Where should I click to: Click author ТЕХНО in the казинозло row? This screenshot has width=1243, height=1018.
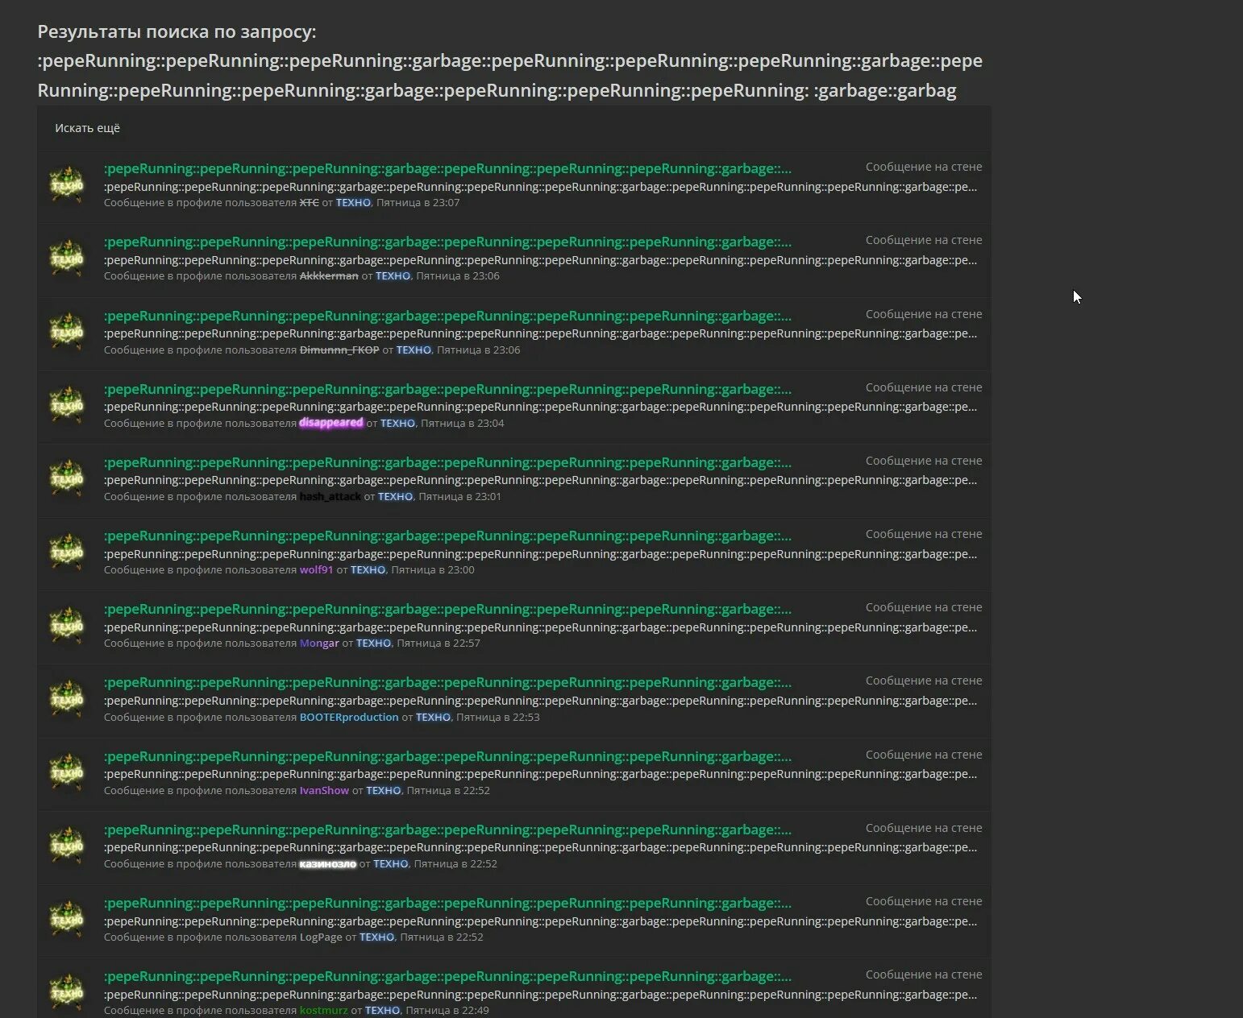coord(391,864)
